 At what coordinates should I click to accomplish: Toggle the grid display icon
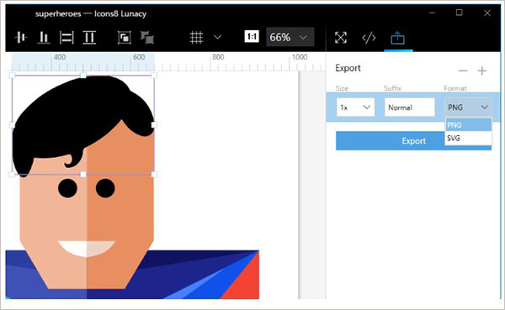pos(196,38)
